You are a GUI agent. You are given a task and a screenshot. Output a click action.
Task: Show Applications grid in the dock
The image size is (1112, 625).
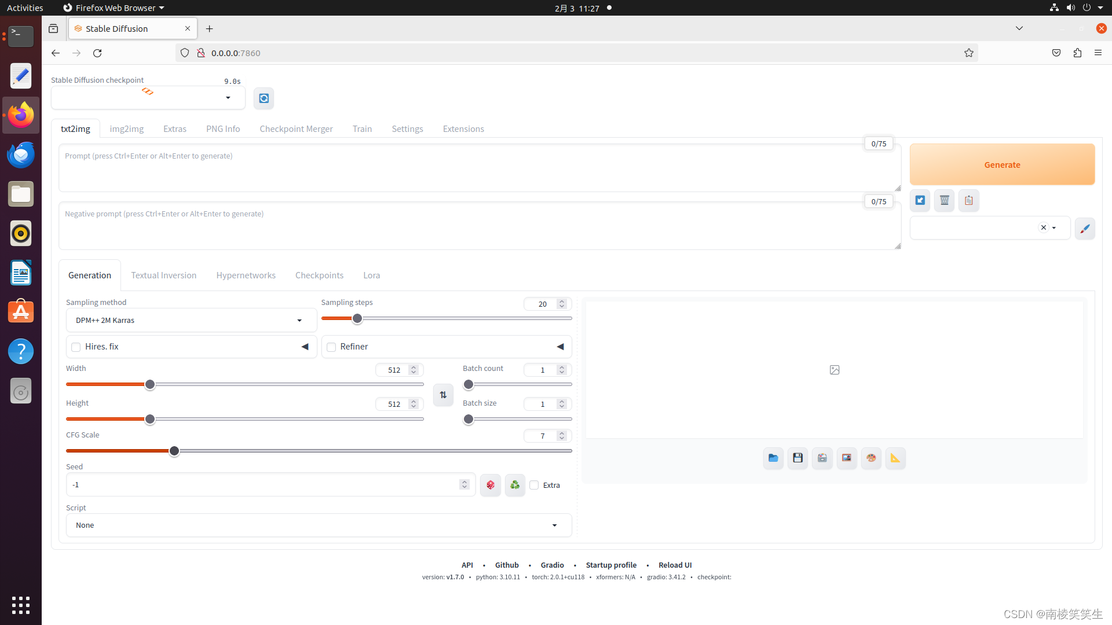click(x=21, y=605)
